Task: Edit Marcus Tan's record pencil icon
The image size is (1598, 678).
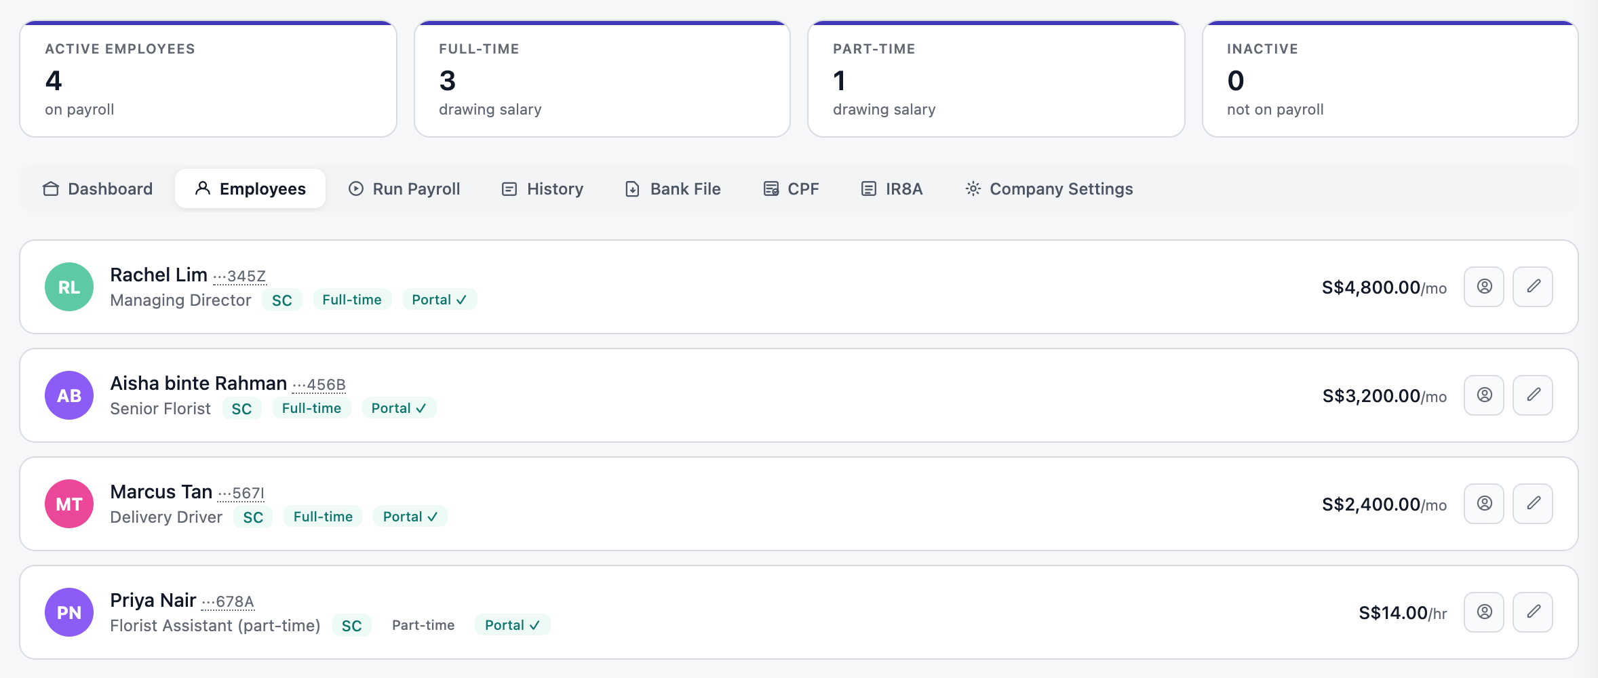Action: point(1533,504)
